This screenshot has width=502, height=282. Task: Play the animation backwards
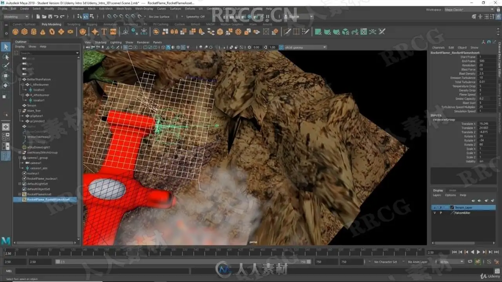coord(472,252)
